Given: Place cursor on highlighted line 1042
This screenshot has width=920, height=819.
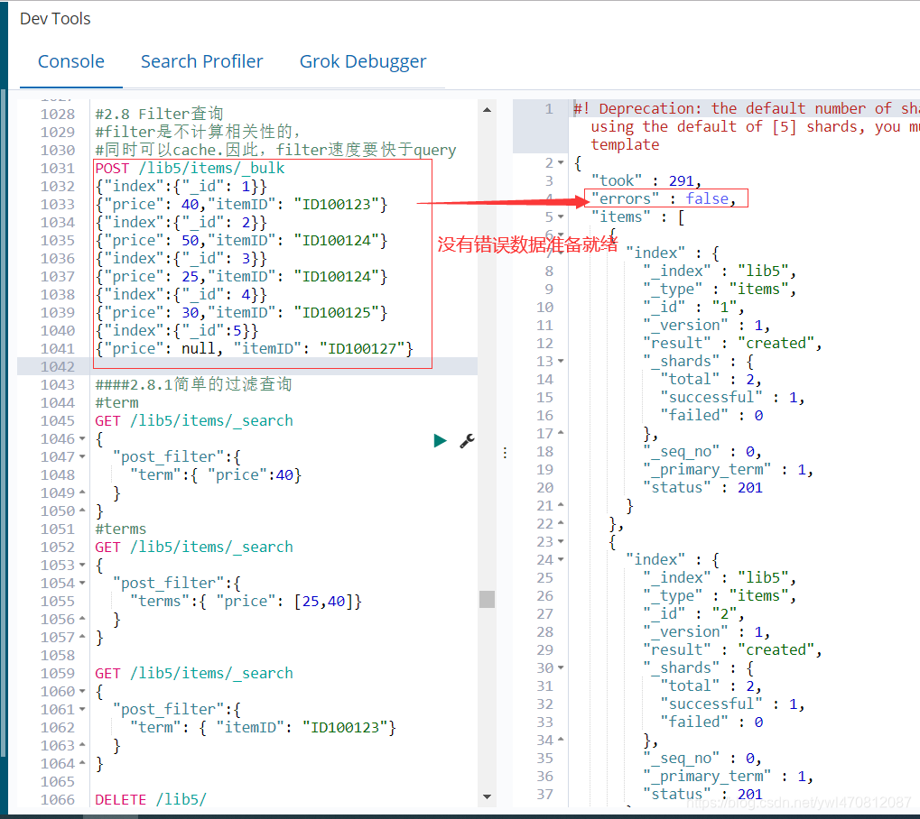Looking at the screenshot, I should (x=226, y=366).
